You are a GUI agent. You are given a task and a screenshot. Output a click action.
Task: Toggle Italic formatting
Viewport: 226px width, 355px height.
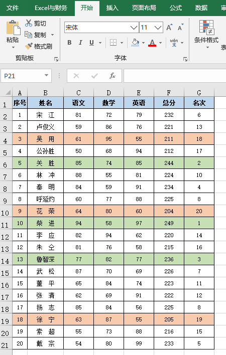point(80,42)
